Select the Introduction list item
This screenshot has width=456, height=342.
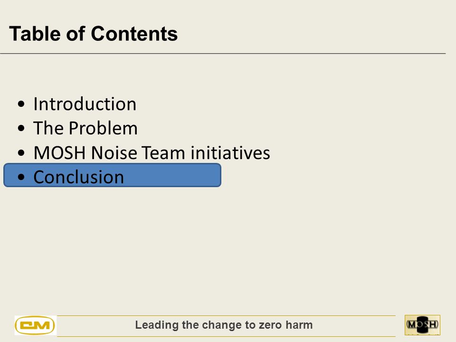point(85,104)
